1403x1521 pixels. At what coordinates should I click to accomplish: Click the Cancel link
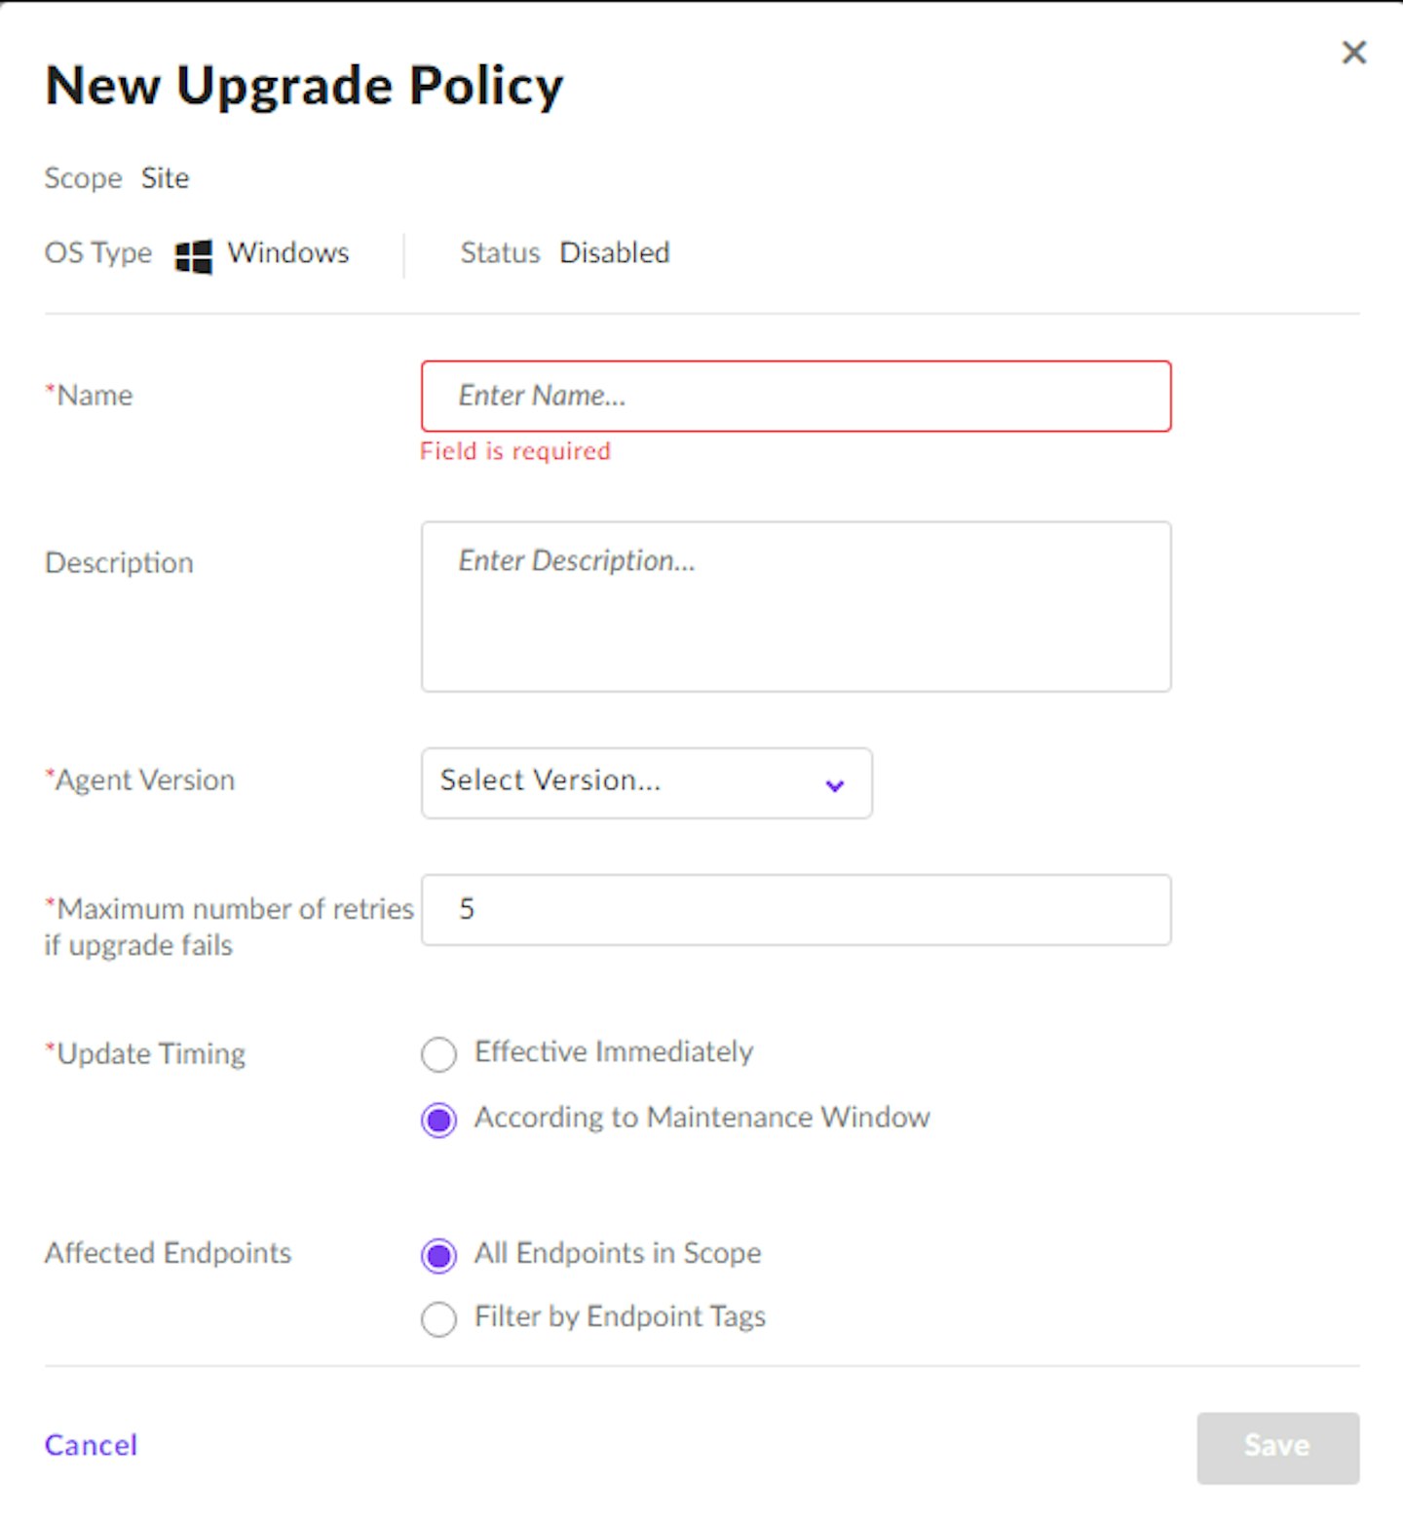[91, 1444]
